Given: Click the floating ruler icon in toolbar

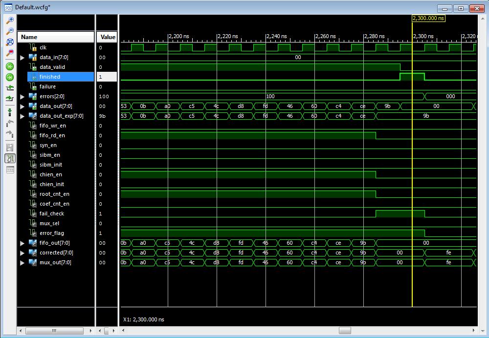Looking at the screenshot, I should 10,170.
